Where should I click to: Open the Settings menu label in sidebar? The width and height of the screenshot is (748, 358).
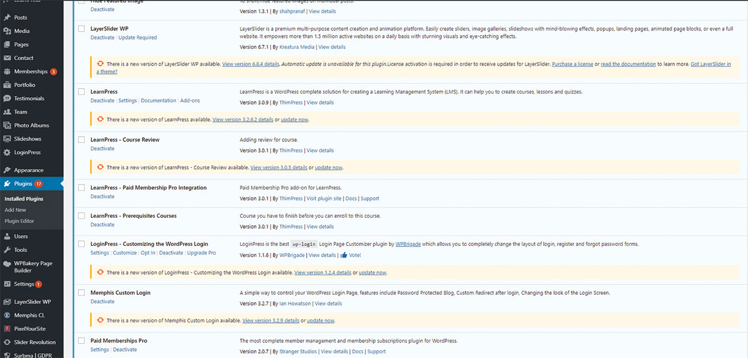(24, 284)
